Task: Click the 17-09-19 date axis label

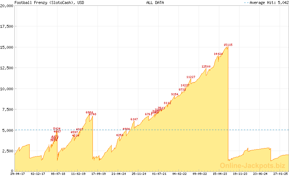Action: click(98, 174)
